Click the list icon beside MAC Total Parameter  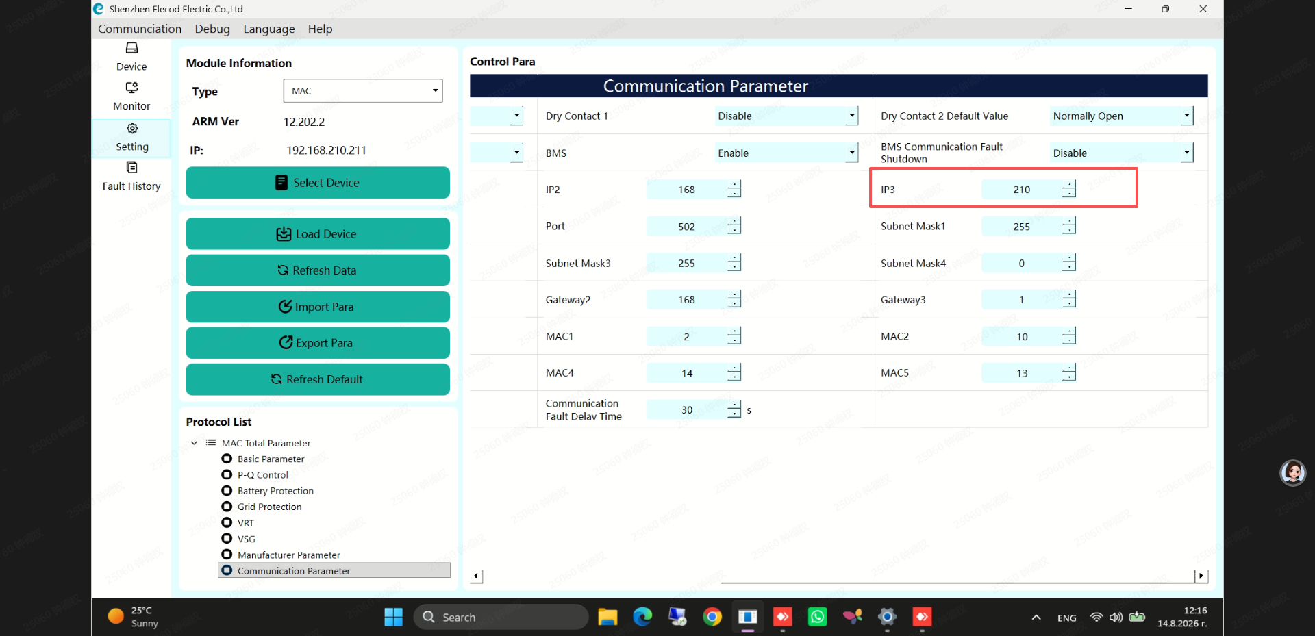(211, 443)
